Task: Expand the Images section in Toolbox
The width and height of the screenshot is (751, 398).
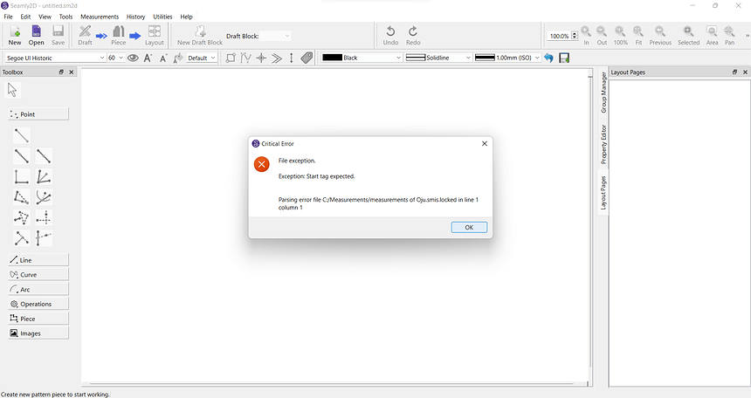Action: pyautogui.click(x=38, y=333)
